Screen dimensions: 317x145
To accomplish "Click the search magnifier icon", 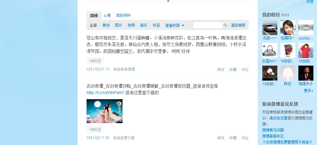I will (225, 25).
